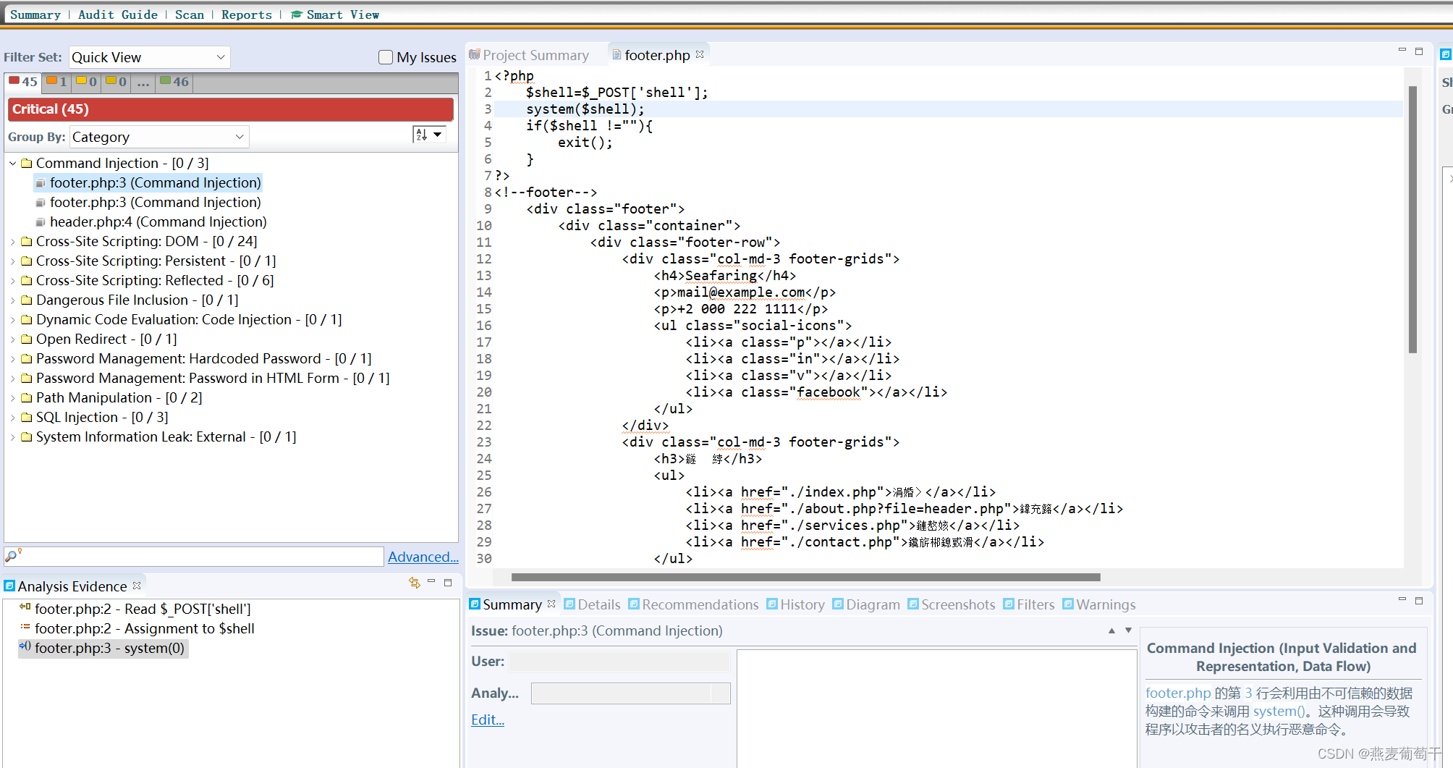
Task: Open the Group By Category dropdown
Action: [x=159, y=137]
